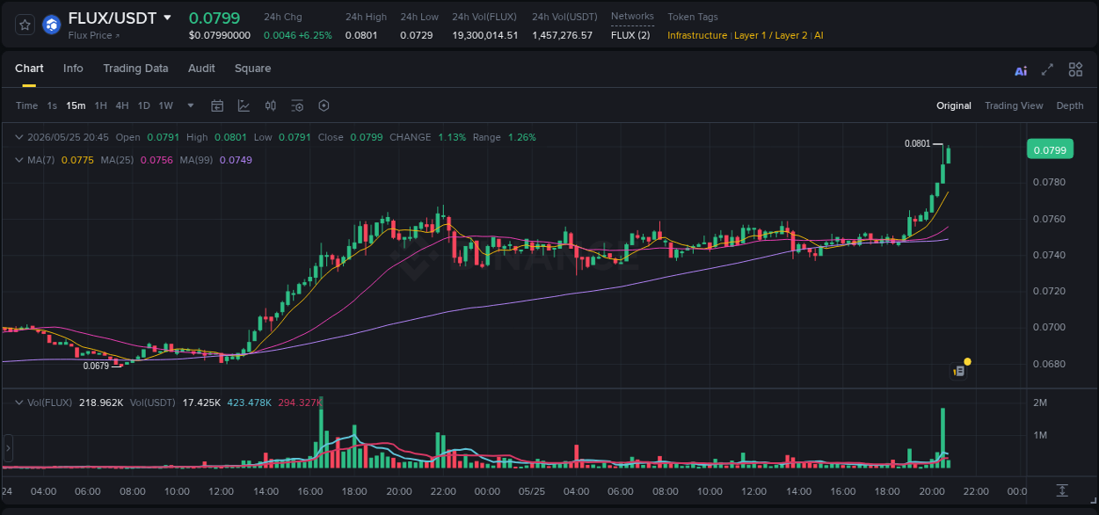1099x515 pixels.
Task: Click the Layer 1 / Layer 2 token tag
Action: pyautogui.click(x=770, y=35)
